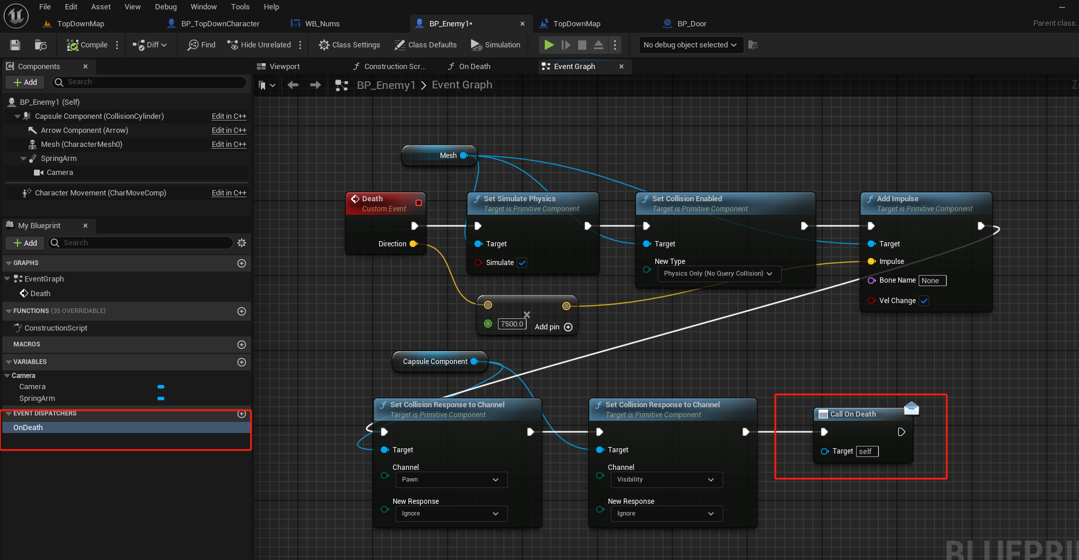Select ConstructionScript function
The width and height of the screenshot is (1079, 560).
pyautogui.click(x=56, y=328)
